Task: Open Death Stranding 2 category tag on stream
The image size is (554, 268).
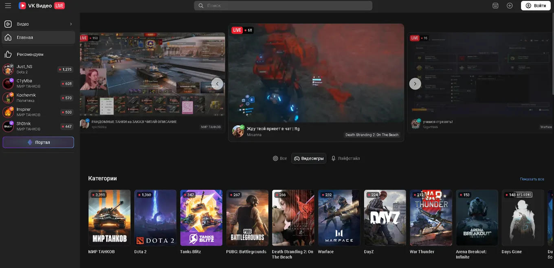Action: (372, 135)
